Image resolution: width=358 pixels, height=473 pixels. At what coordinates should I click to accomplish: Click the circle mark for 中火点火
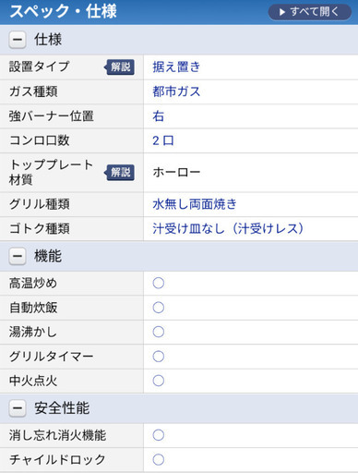159,381
